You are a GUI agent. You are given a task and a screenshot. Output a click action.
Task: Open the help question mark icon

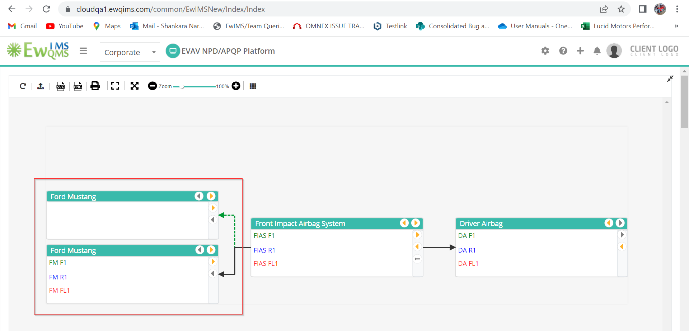point(563,51)
